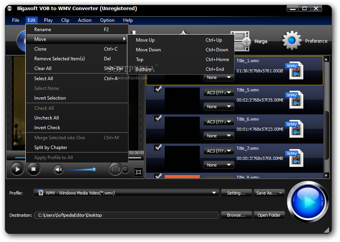Viewport: 340px width, 242px height.
Task: Expand the Profile format dropdown
Action: pos(214,193)
